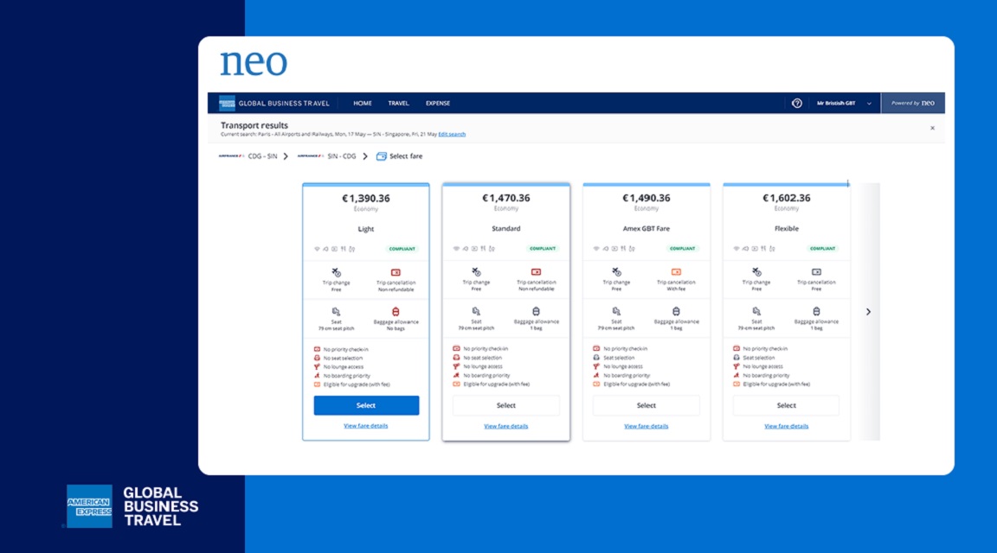This screenshot has width=997, height=553.
Task: View fare details for Amex GBT Fare
Action: (646, 426)
